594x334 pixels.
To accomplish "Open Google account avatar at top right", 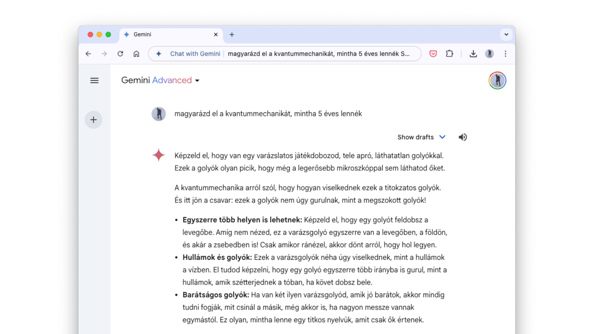I will pyautogui.click(x=497, y=80).
